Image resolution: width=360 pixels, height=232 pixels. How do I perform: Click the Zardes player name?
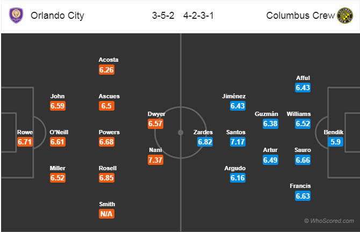click(203, 133)
